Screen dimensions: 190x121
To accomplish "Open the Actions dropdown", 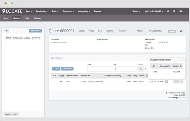I will [141, 31].
